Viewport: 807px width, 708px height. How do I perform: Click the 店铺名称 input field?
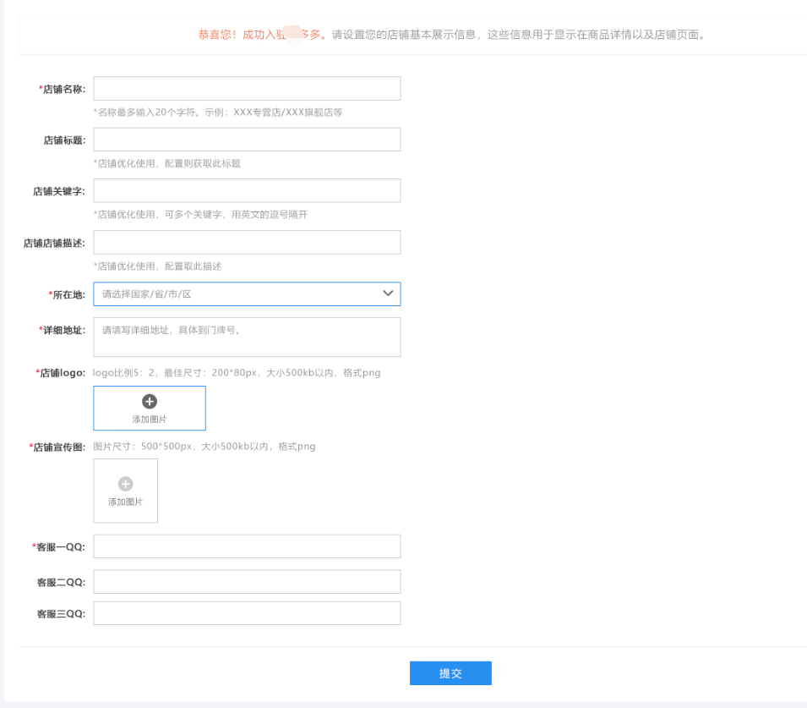[247, 89]
